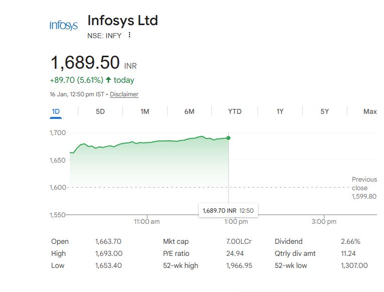Click the green up arrow beside today
Image resolution: width=384 pixels, height=292 pixels.
pos(108,80)
